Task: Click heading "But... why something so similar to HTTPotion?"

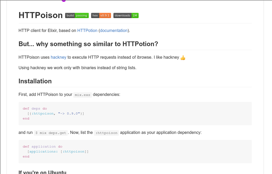Action: [x=88, y=44]
